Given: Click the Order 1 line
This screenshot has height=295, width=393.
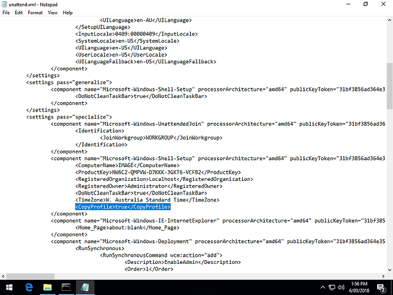Looking at the screenshot, I should (x=148, y=269).
